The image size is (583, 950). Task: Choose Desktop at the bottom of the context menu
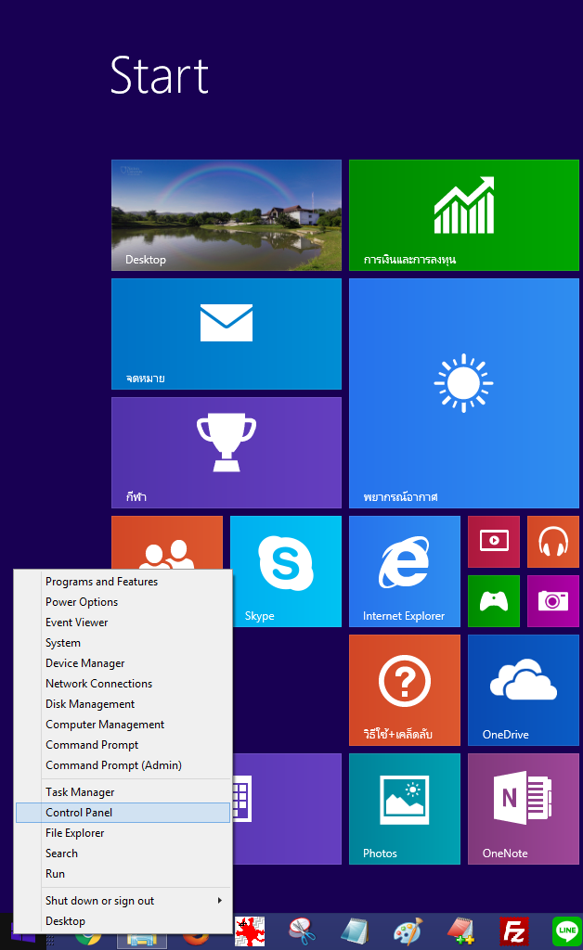click(123, 921)
